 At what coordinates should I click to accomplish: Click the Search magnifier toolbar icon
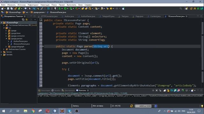coord(90,9)
